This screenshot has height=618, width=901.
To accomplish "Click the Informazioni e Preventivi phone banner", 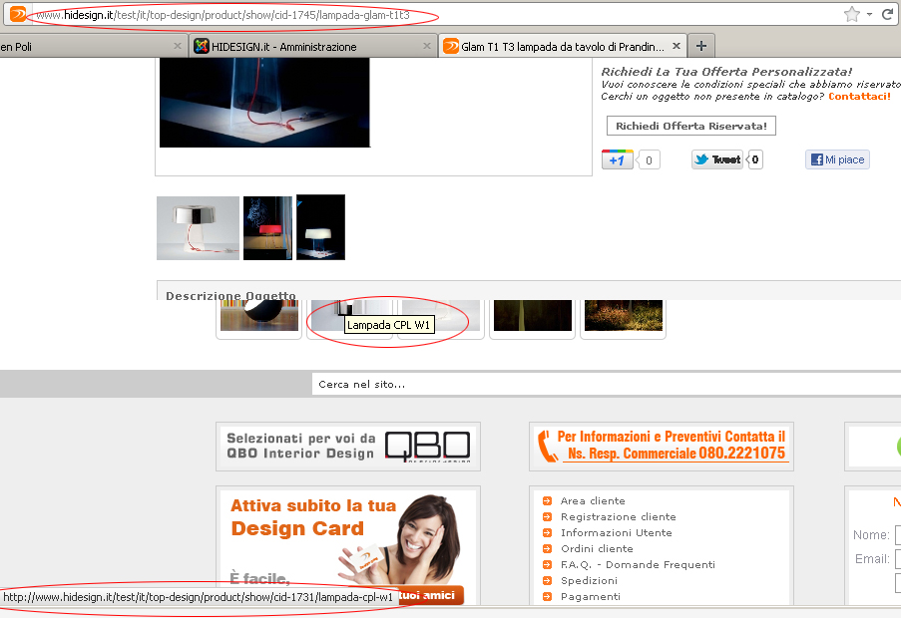I will coord(662,447).
